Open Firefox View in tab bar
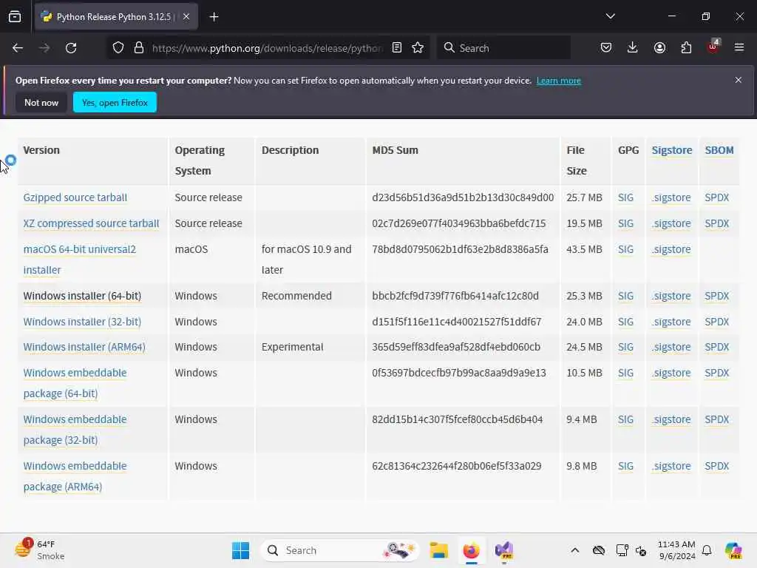 [x=15, y=16]
